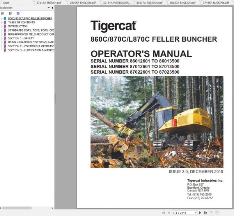This screenshot has width=234, height=216.
Task: Collapse the Bookmarks panel with the left arrow
Action: tap(52, 8)
